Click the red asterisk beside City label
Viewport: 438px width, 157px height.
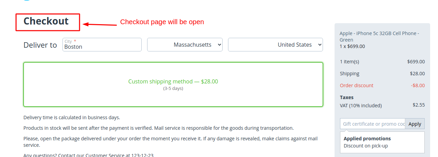point(75,41)
